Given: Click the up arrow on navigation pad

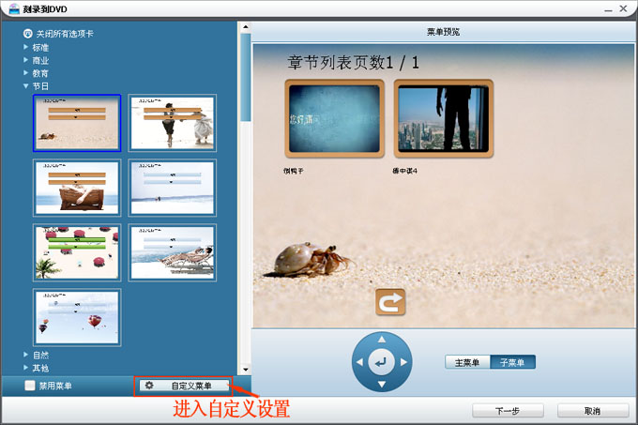Looking at the screenshot, I should click(x=382, y=339).
